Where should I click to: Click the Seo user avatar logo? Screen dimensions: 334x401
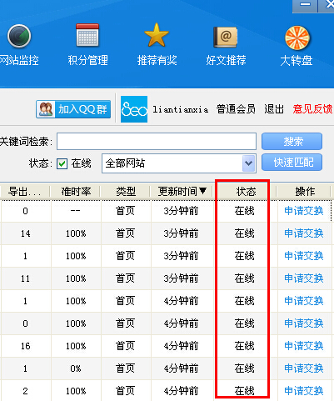tap(134, 109)
